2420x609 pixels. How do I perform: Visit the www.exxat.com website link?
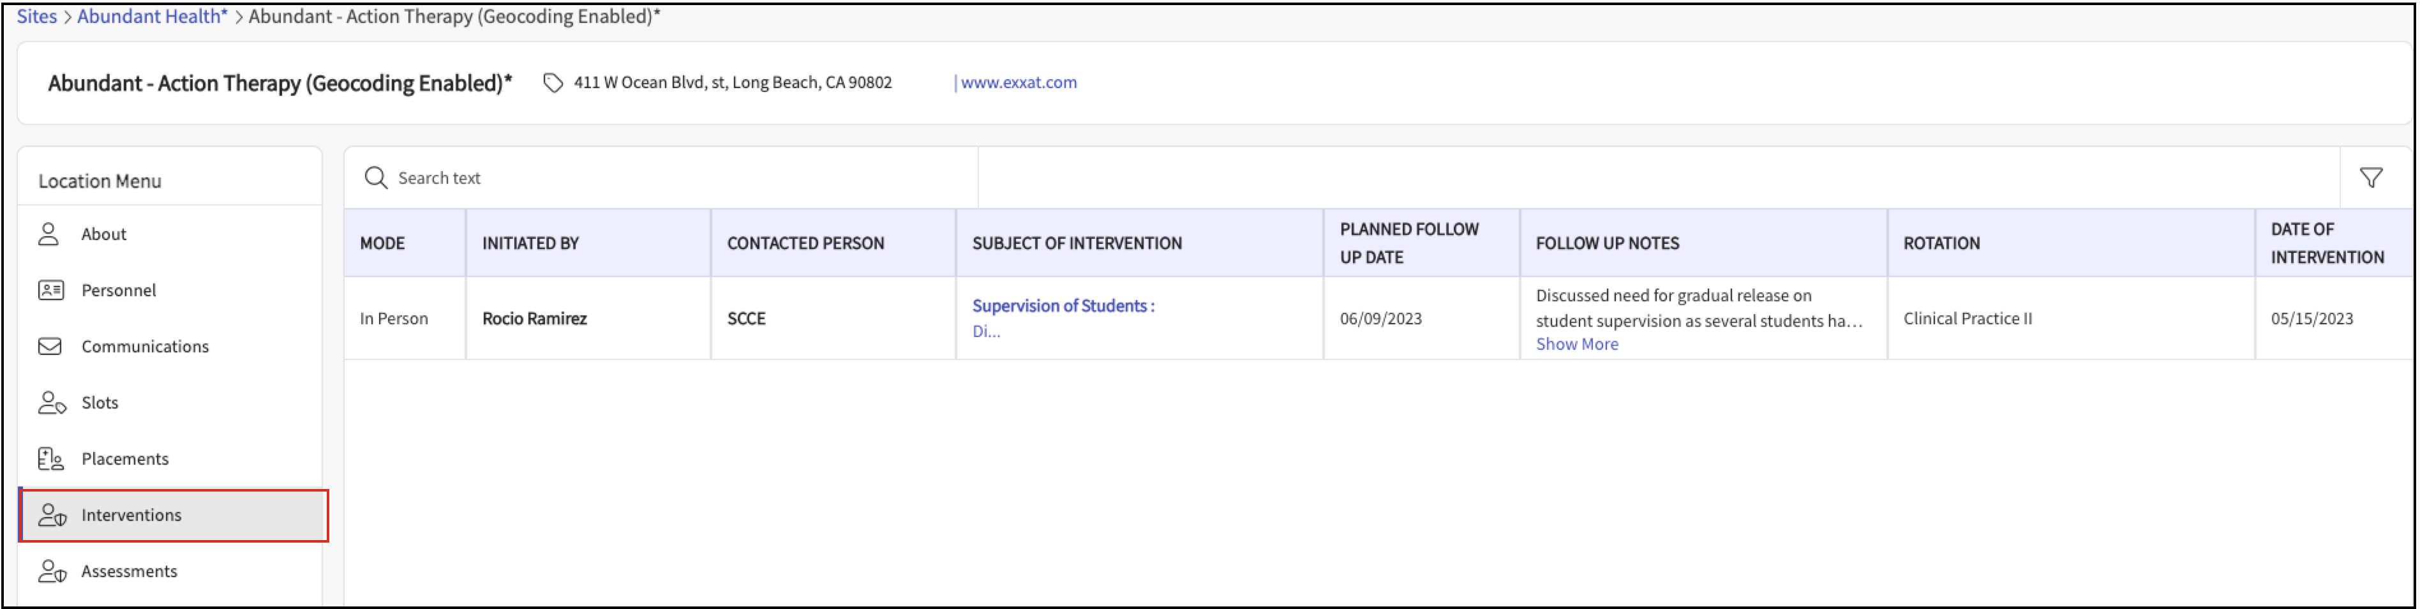tap(1019, 83)
